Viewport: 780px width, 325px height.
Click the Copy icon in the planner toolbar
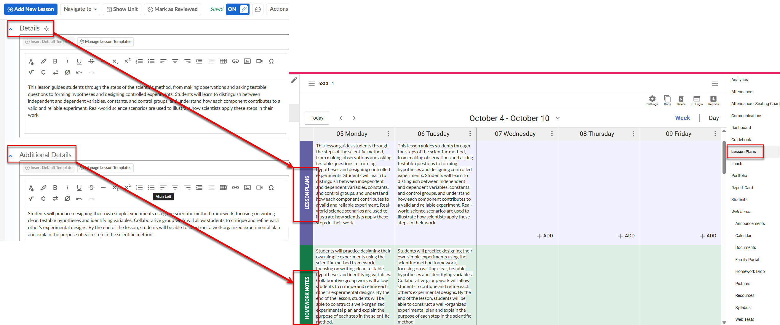(667, 100)
